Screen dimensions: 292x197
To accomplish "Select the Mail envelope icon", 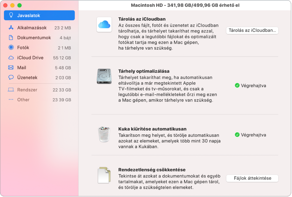I will pos(11,67).
